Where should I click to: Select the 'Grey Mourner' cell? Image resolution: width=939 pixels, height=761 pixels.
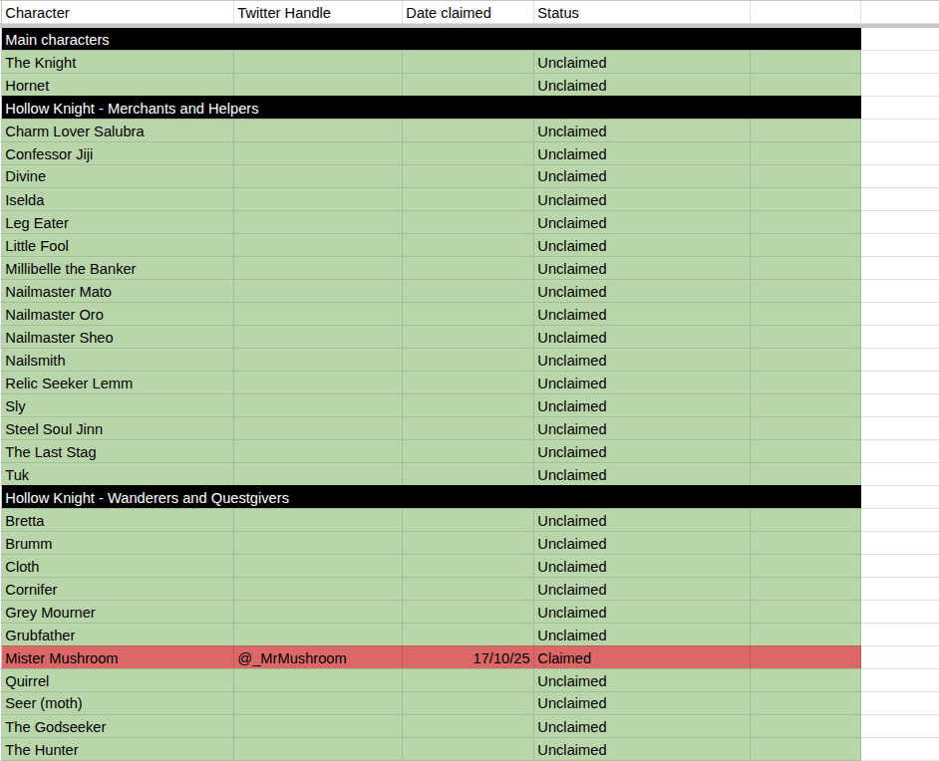[x=118, y=612]
